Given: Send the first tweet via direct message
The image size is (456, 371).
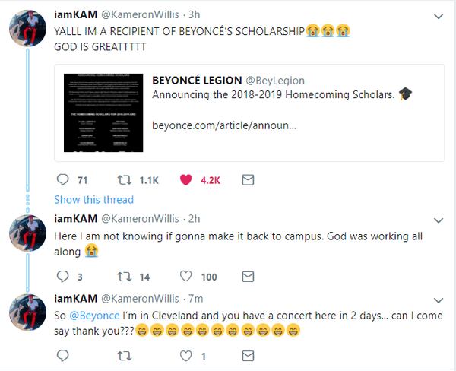Looking at the screenshot, I should 247,181.
